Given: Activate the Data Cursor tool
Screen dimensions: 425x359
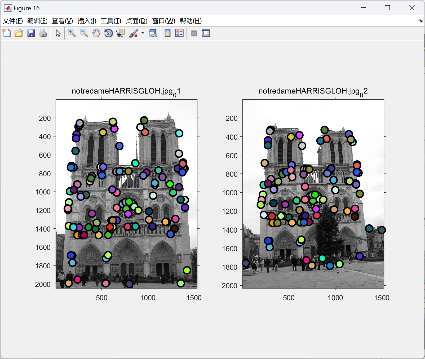Looking at the screenshot, I should (121, 33).
